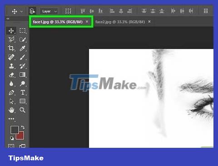Select the Move tool in the toolbox

[x=11, y=31]
